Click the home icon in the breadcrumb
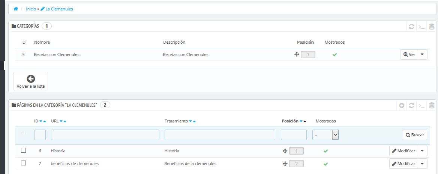Image resolution: width=438 pixels, height=174 pixels. click(16, 9)
